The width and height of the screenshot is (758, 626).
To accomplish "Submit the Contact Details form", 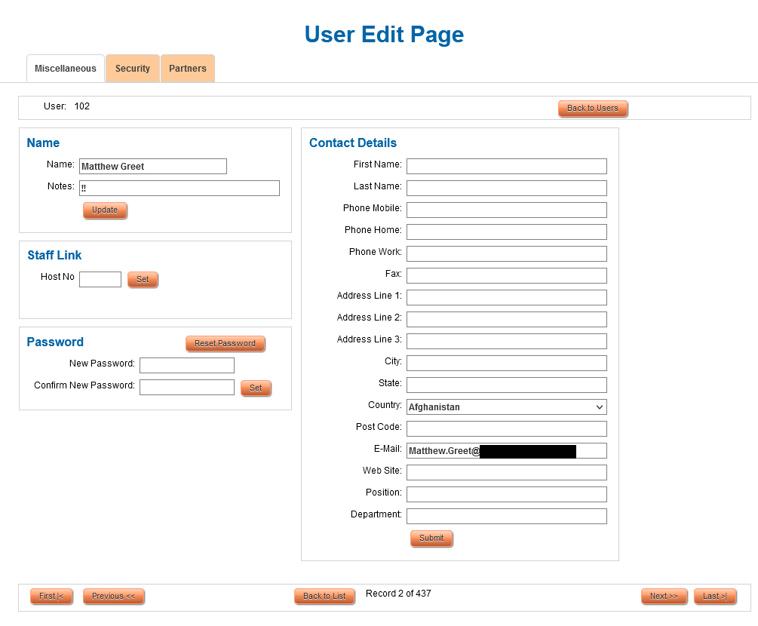I will (x=431, y=539).
